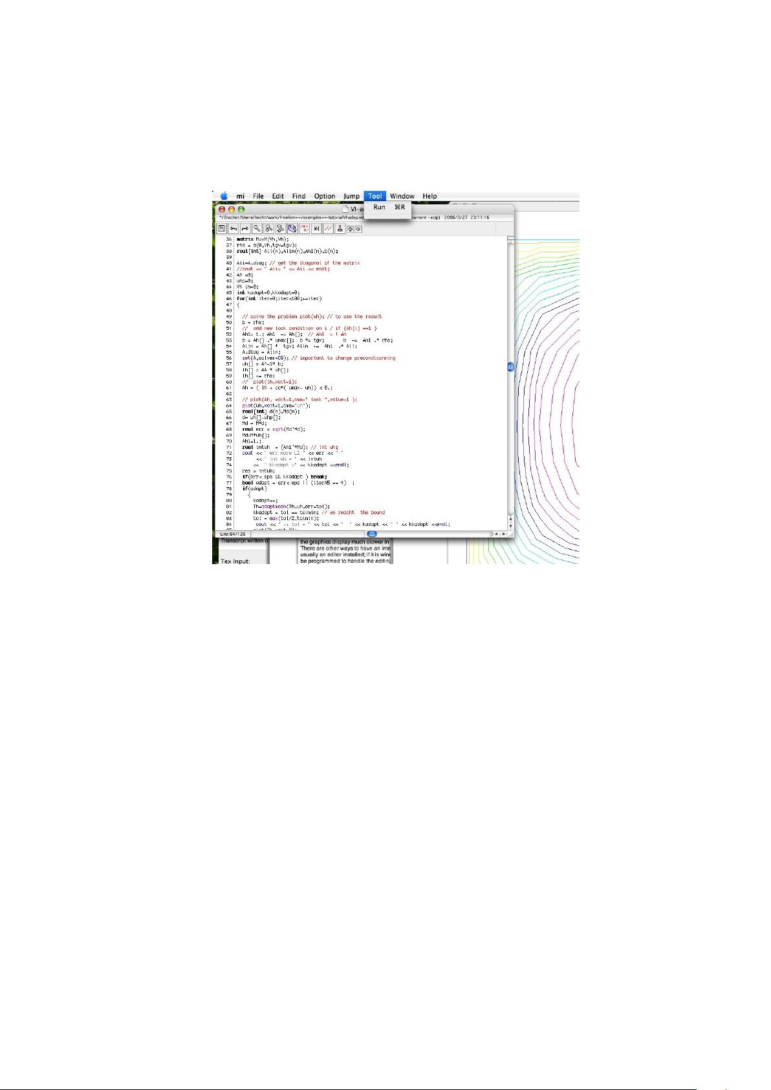Click the vertical scrollbar thumb

[x=510, y=367]
